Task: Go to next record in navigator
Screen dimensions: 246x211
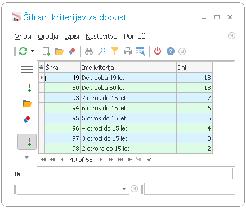Action: [101, 160]
